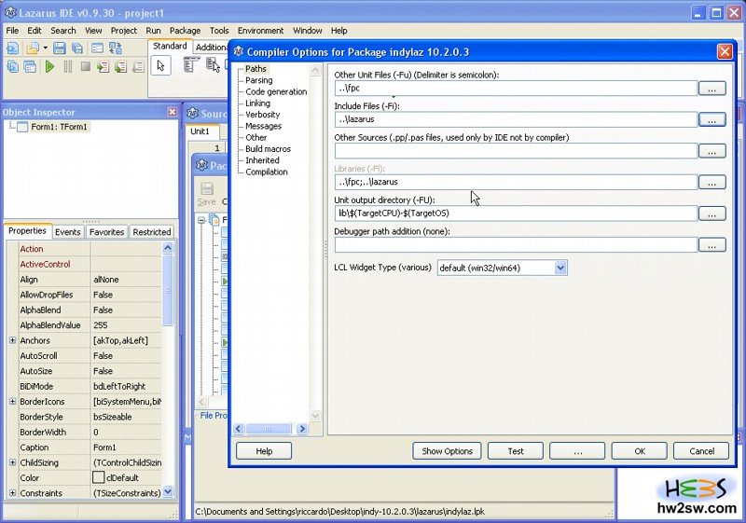Click the Show Options button
Screen dimensions: 746x523
coord(448,451)
